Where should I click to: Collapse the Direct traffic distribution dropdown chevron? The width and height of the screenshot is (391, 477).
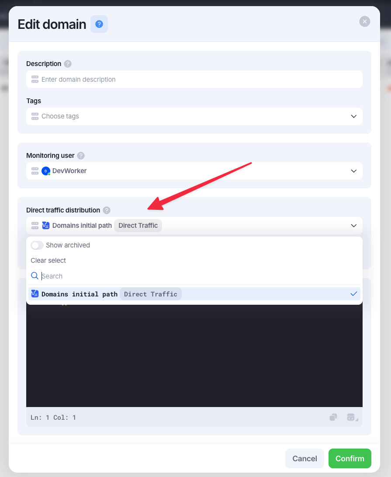pyautogui.click(x=353, y=226)
